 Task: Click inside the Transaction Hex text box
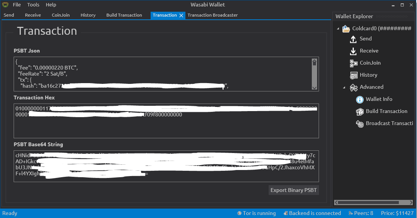click(166, 121)
